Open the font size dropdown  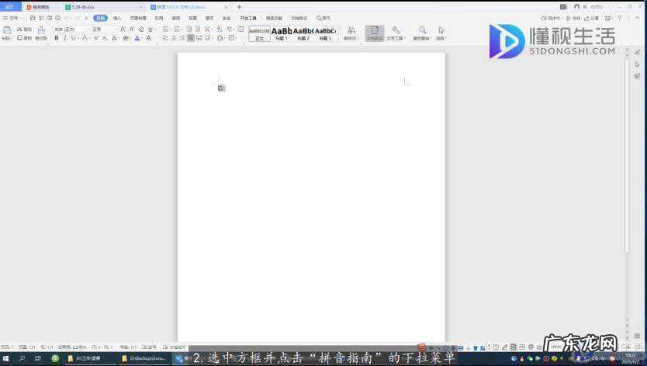coord(102,29)
